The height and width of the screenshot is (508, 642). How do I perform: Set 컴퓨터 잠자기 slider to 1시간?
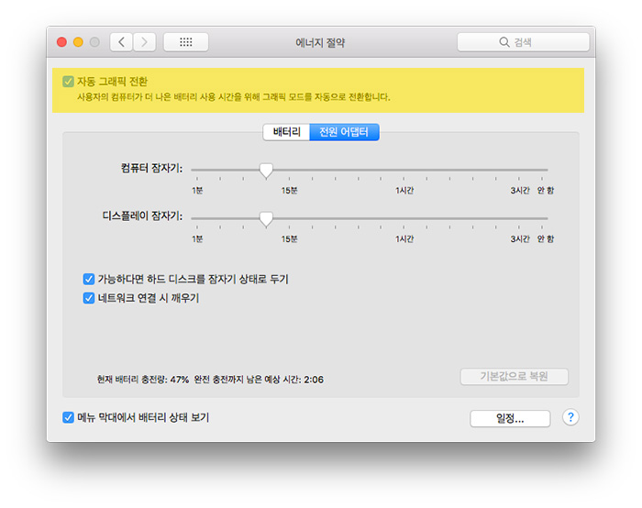pyautogui.click(x=404, y=170)
